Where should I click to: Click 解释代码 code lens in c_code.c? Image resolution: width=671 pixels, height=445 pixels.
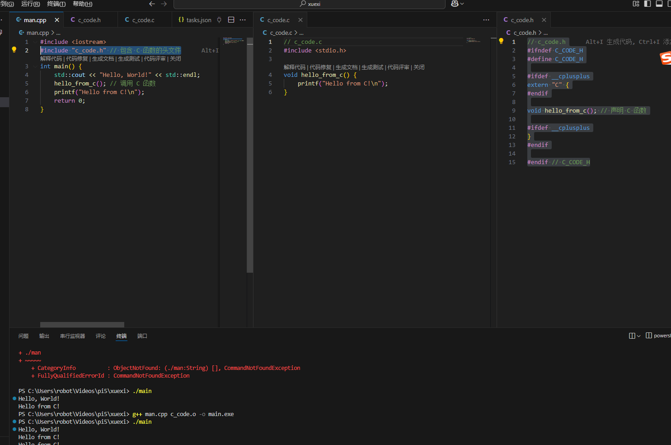295,67
